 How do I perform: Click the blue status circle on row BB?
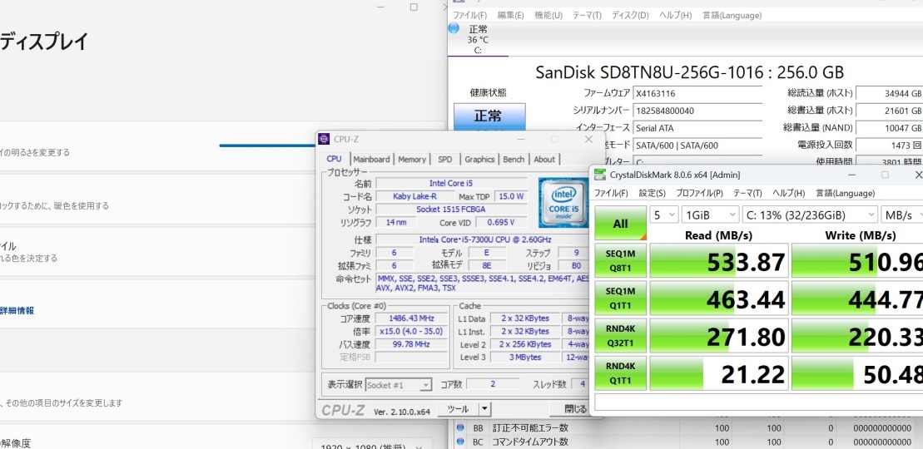459,428
